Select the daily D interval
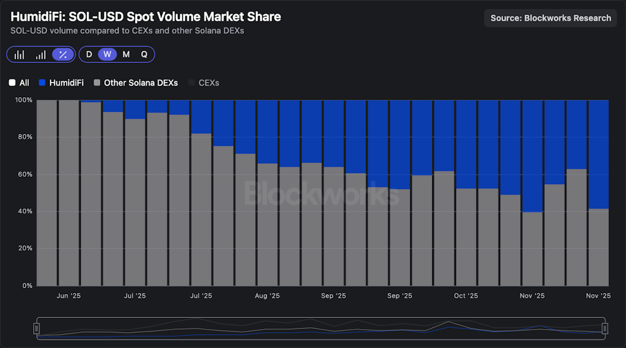The image size is (626, 348). [89, 54]
